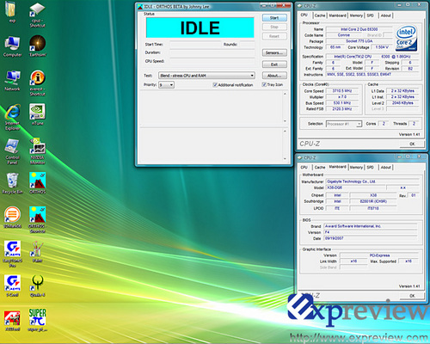This screenshot has width=430, height=344.
Task: Click the cyan IDLE status banner
Action: 200,28
